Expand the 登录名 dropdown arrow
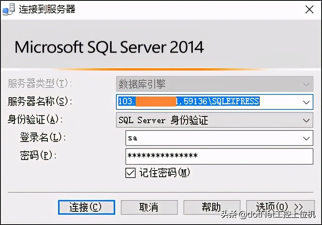322x225 pixels. coord(306,138)
